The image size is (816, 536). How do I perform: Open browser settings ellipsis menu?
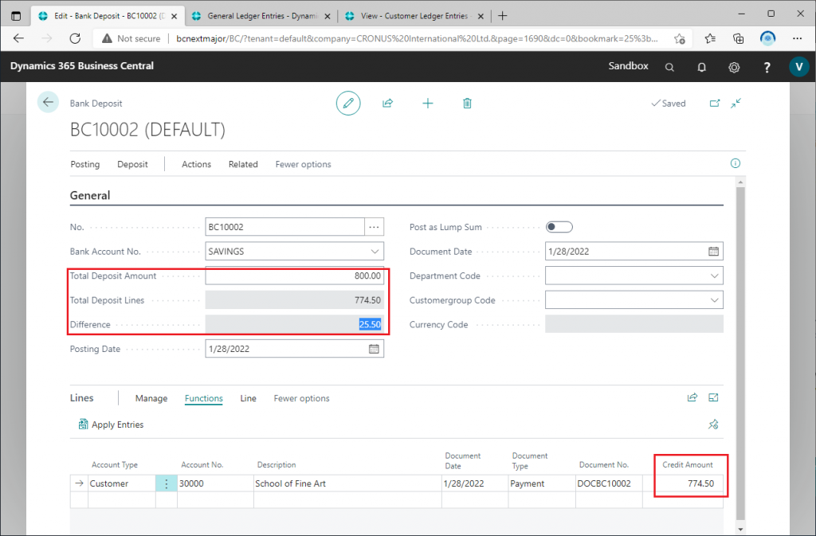click(x=797, y=38)
